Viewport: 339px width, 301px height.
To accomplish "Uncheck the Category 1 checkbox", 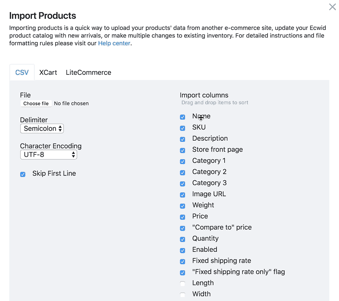I will (183, 162).
